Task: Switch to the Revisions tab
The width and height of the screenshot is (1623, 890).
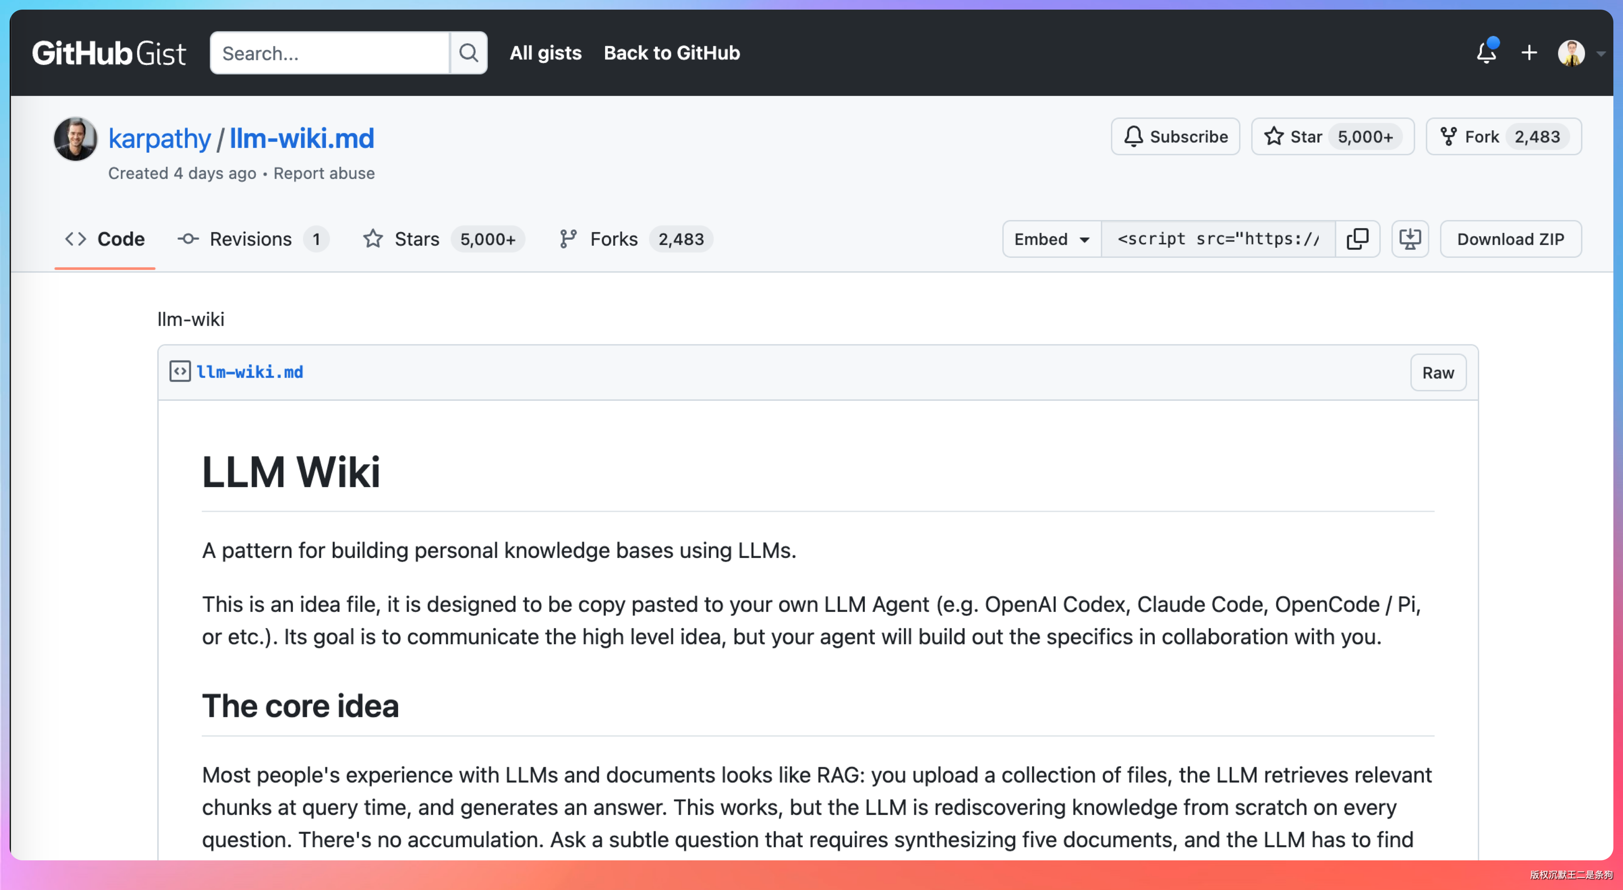Action: (x=251, y=239)
